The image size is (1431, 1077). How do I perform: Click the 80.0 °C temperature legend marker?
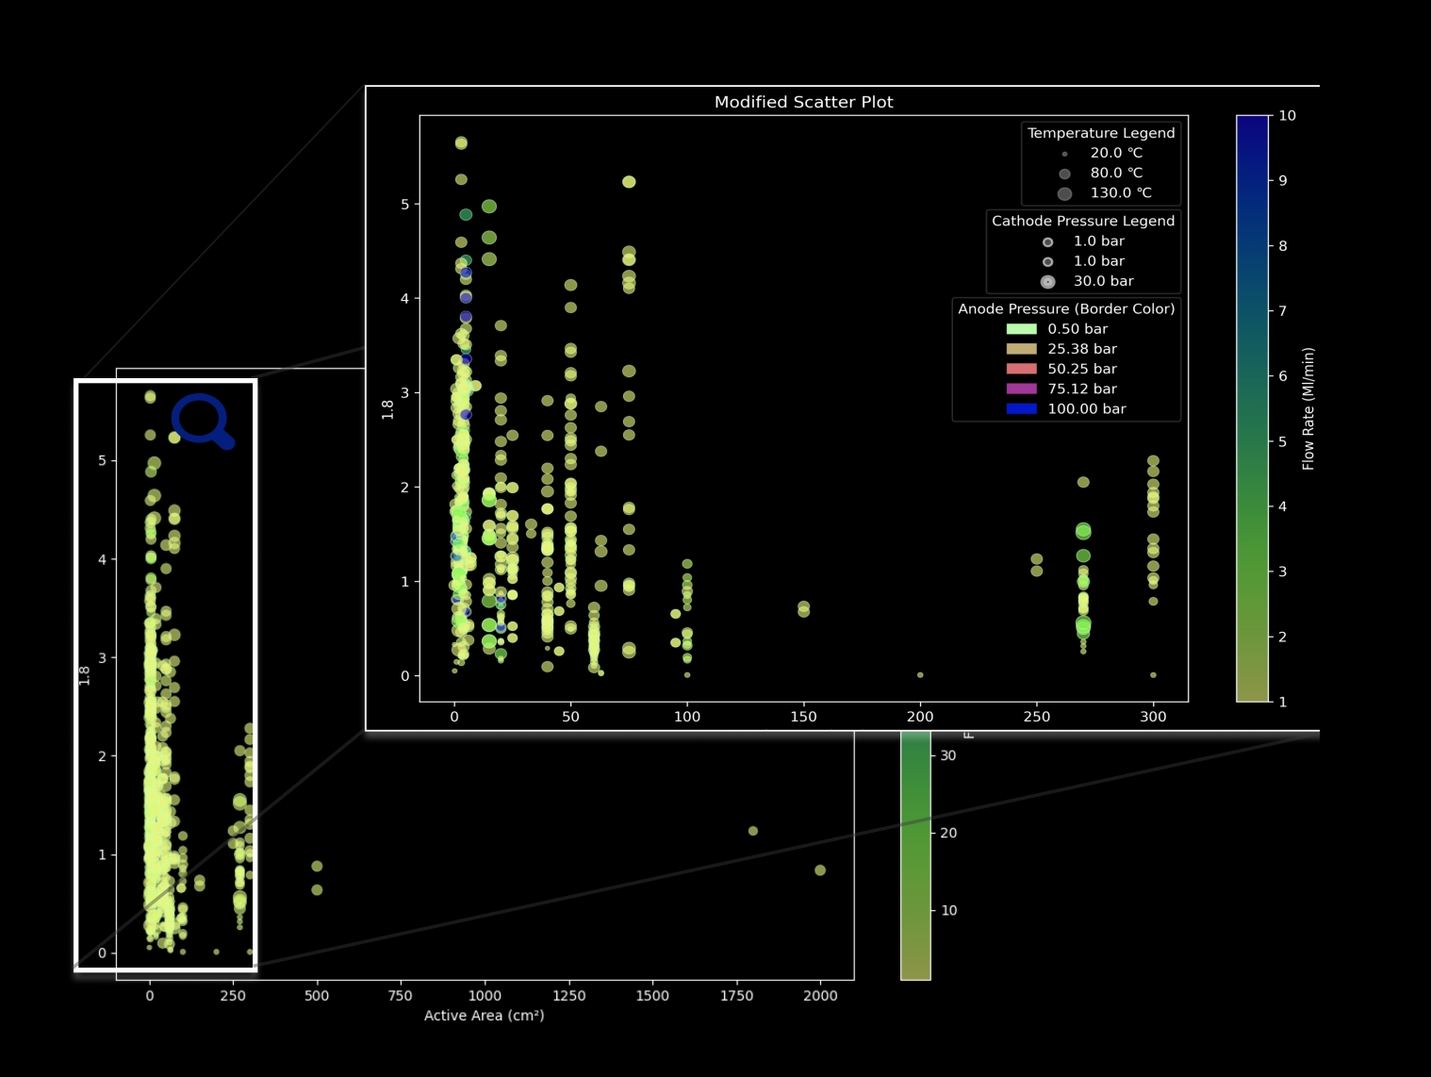(x=1064, y=174)
